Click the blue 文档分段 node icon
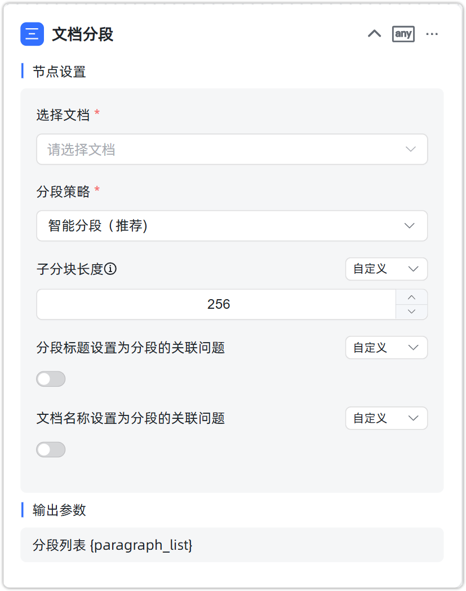 tap(32, 34)
